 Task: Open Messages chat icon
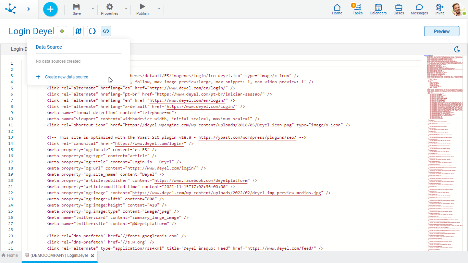point(419,9)
